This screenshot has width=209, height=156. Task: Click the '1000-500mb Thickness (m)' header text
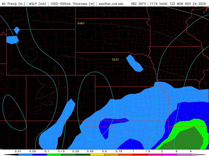[73, 4]
